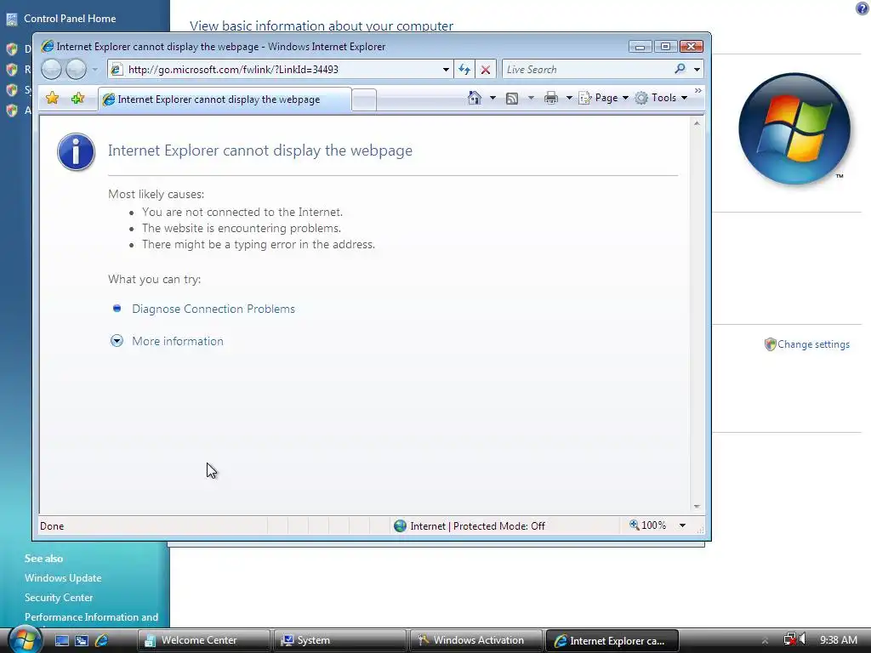This screenshot has width=871, height=653.
Task: Click the blue information icon on error page
Action: click(76, 151)
